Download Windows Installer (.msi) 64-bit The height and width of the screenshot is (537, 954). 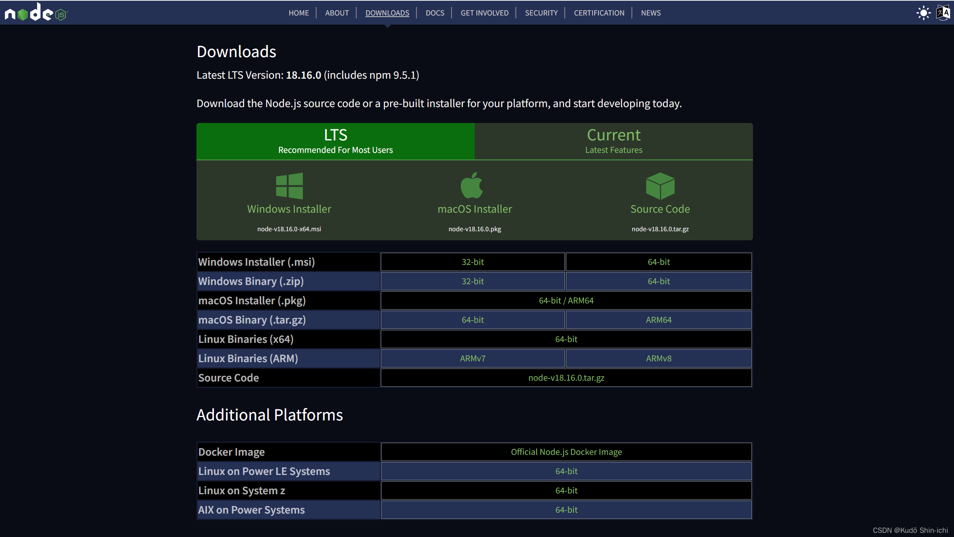pos(659,262)
